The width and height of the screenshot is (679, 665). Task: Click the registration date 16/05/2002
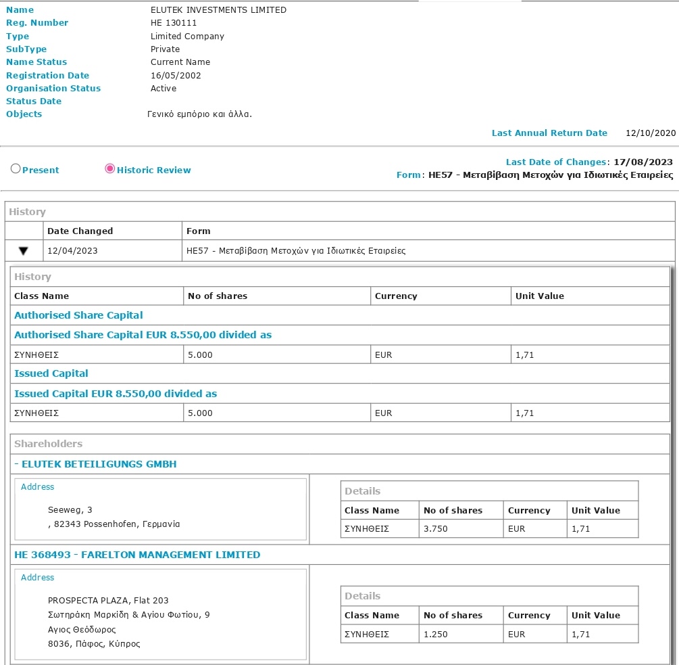click(x=176, y=76)
